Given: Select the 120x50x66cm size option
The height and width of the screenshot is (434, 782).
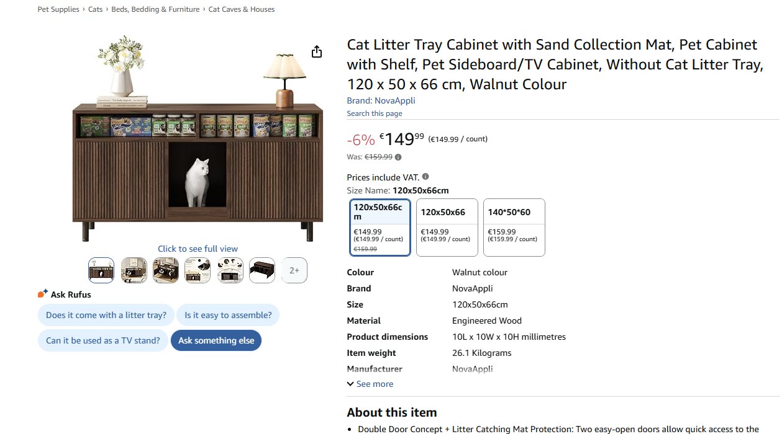Looking at the screenshot, I should pyautogui.click(x=380, y=227).
